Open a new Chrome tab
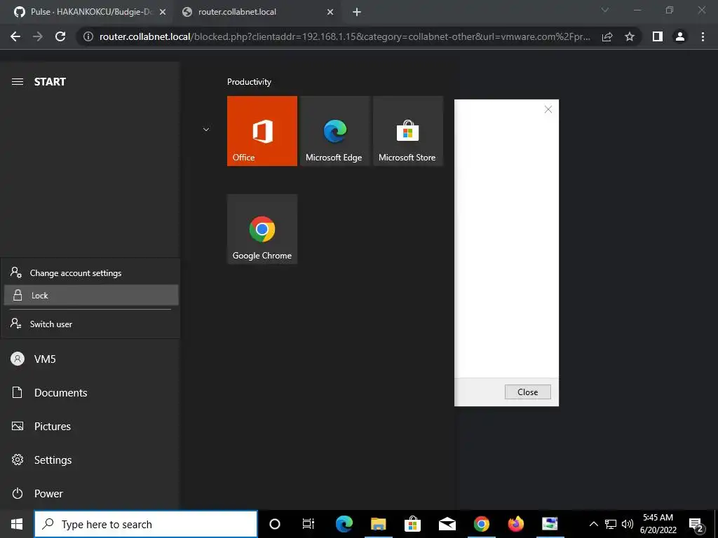The image size is (718, 538). tap(357, 13)
